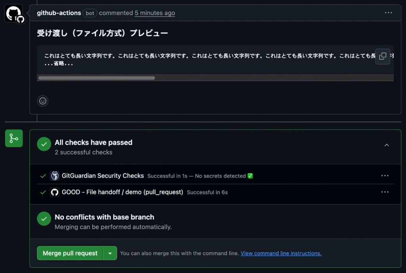Click the green merge branch icon

coord(14,138)
